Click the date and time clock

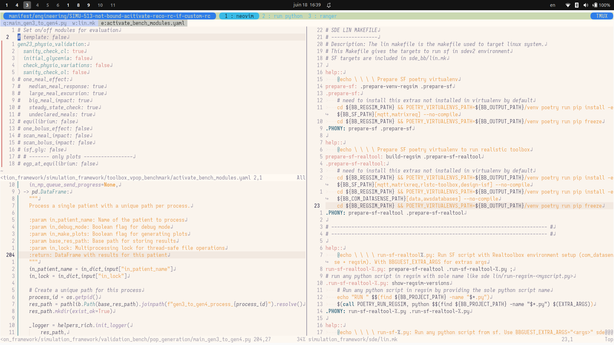coord(307,5)
